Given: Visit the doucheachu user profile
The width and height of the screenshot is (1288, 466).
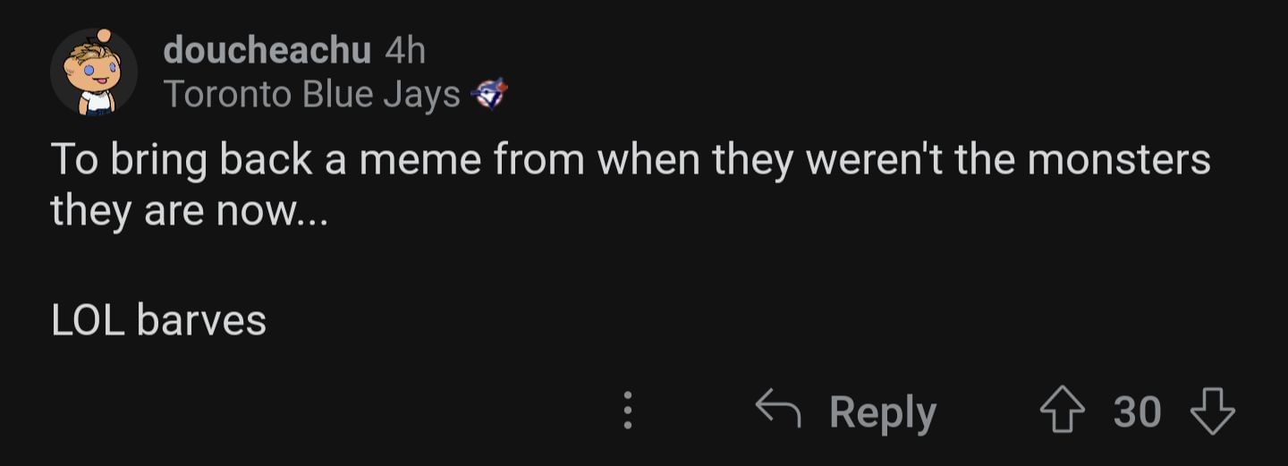Looking at the screenshot, I should coord(267,51).
